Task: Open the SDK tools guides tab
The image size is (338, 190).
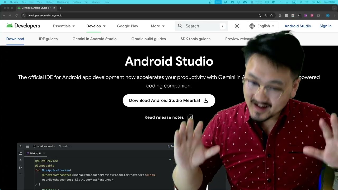Action: [195, 39]
